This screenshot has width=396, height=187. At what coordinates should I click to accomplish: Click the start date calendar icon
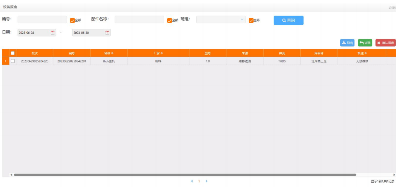[x=52, y=33]
